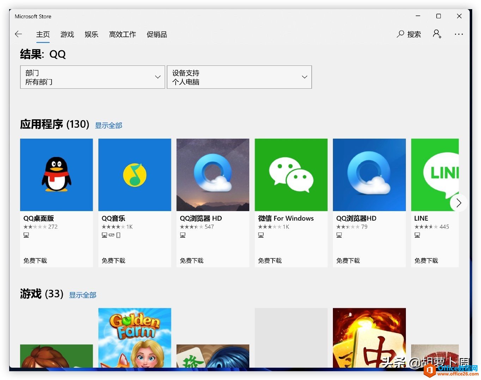Switch to the 高效工作 productivity tab
This screenshot has height=380, width=481.
point(122,34)
